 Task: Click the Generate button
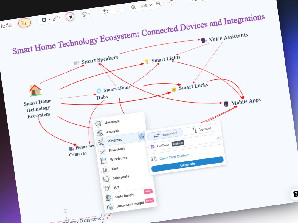tap(187, 164)
